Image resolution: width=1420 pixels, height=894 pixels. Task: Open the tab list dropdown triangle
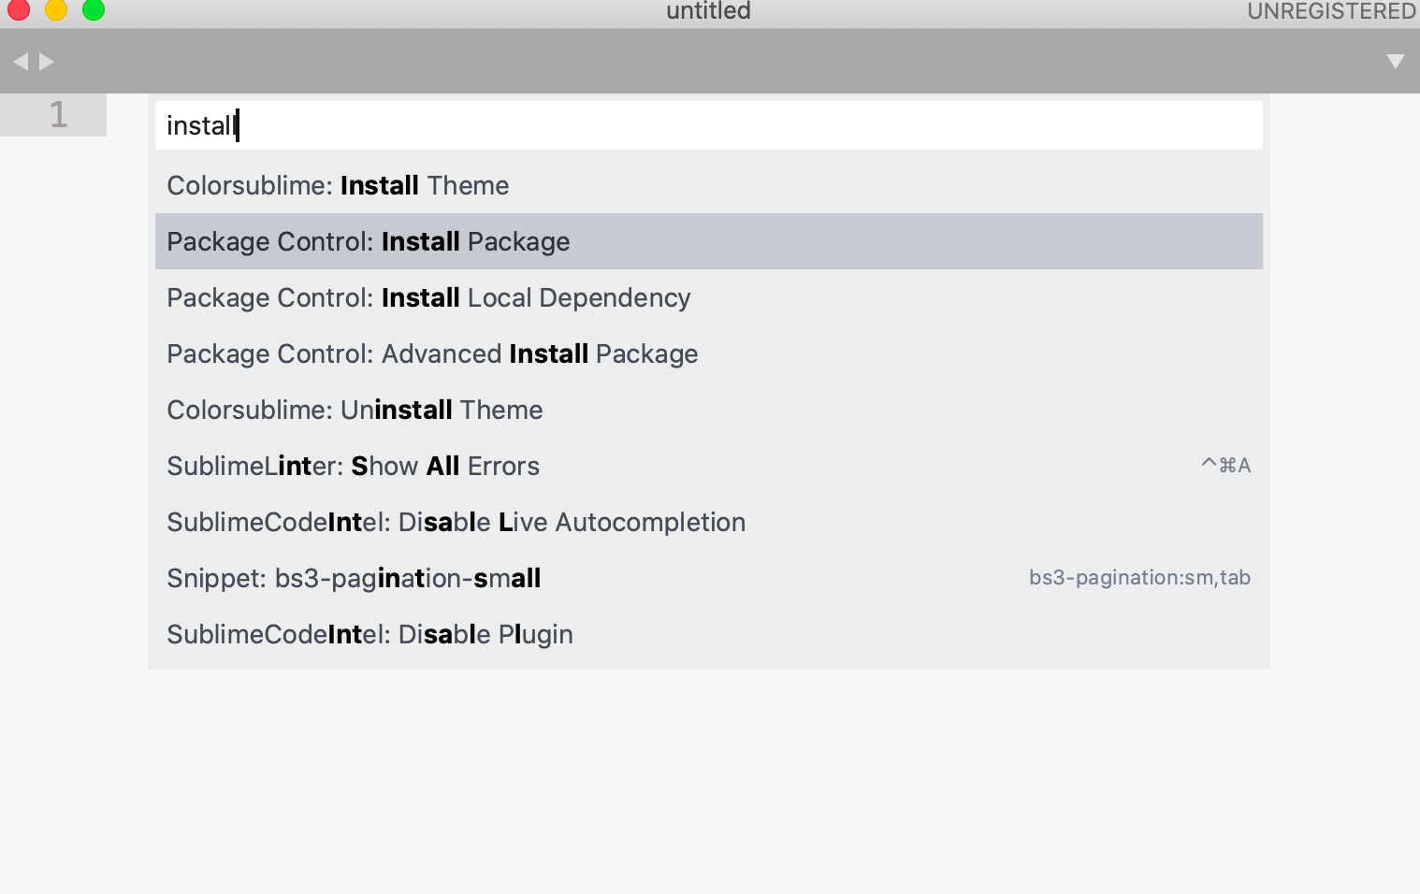[x=1395, y=62]
